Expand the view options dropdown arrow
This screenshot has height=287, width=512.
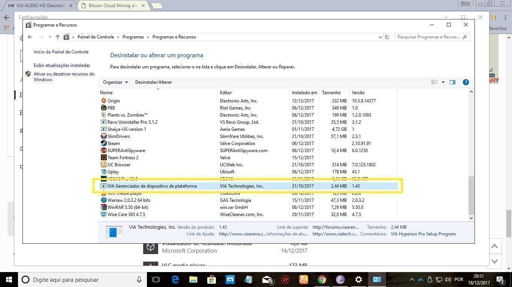click(x=443, y=82)
